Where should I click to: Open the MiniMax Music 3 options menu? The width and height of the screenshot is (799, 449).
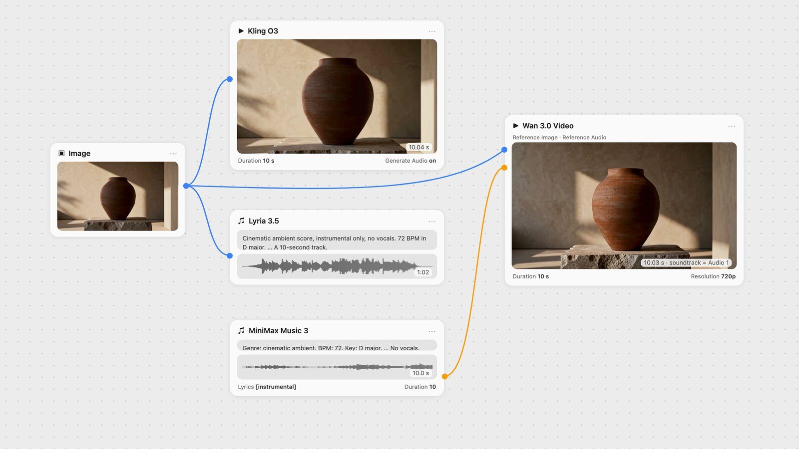tap(432, 331)
